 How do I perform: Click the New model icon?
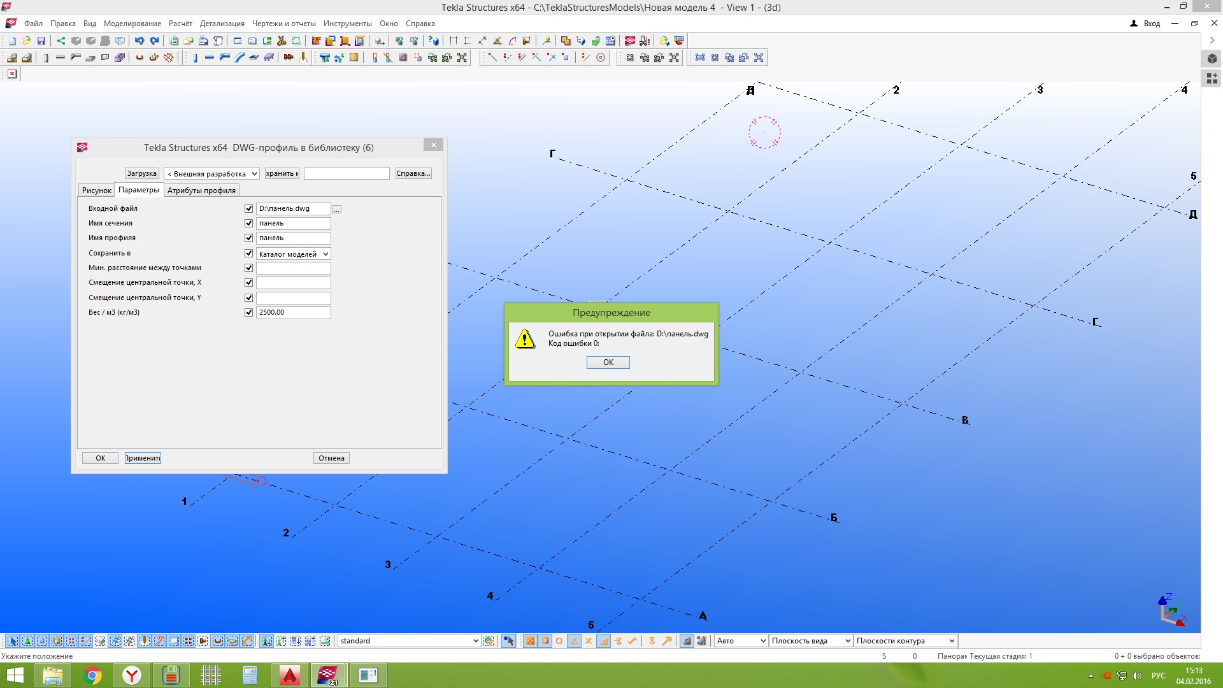click(x=12, y=41)
